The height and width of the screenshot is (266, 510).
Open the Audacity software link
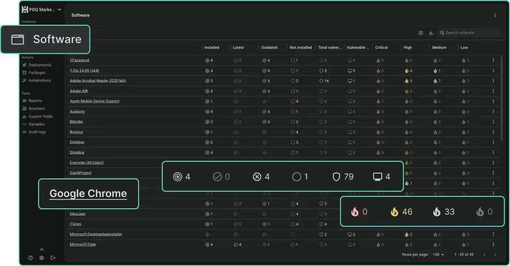click(77, 112)
